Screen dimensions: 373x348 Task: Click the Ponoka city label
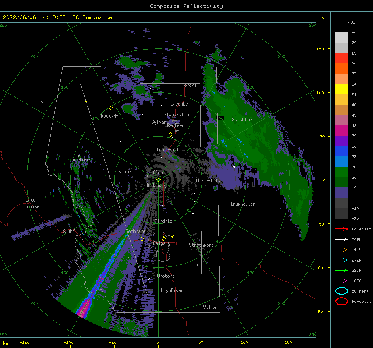click(x=189, y=85)
